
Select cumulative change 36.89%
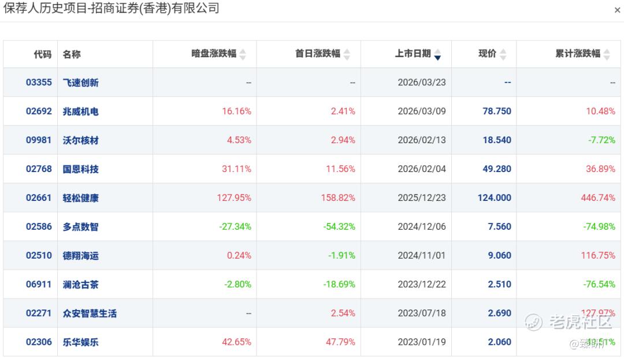pyautogui.click(x=600, y=169)
